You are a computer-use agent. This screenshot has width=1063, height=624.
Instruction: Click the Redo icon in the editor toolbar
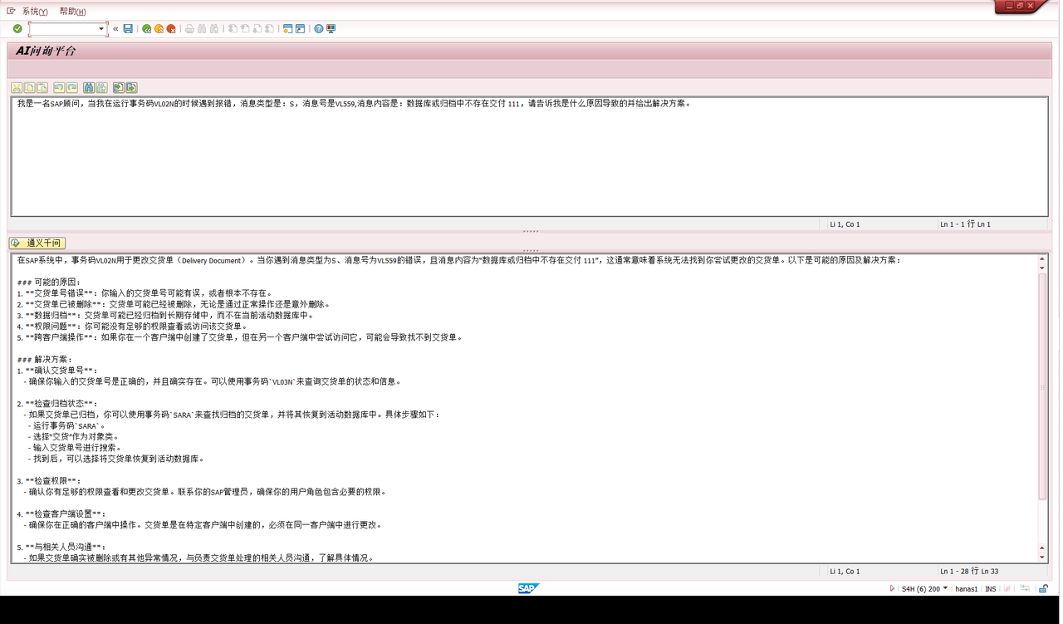(72, 88)
